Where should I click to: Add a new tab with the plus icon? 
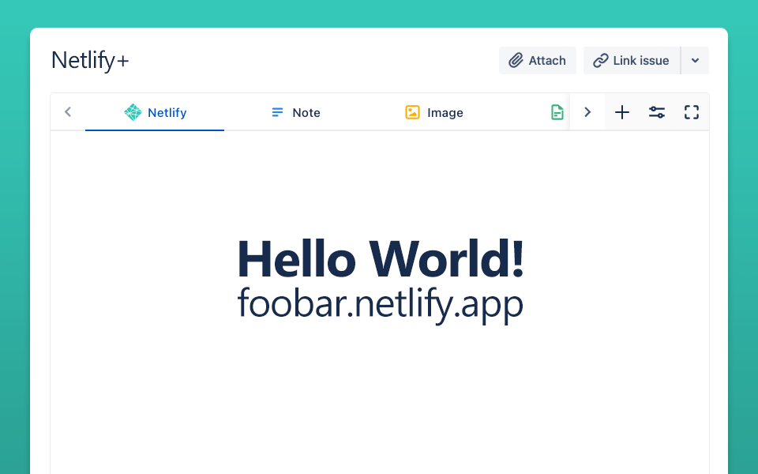pyautogui.click(x=622, y=112)
